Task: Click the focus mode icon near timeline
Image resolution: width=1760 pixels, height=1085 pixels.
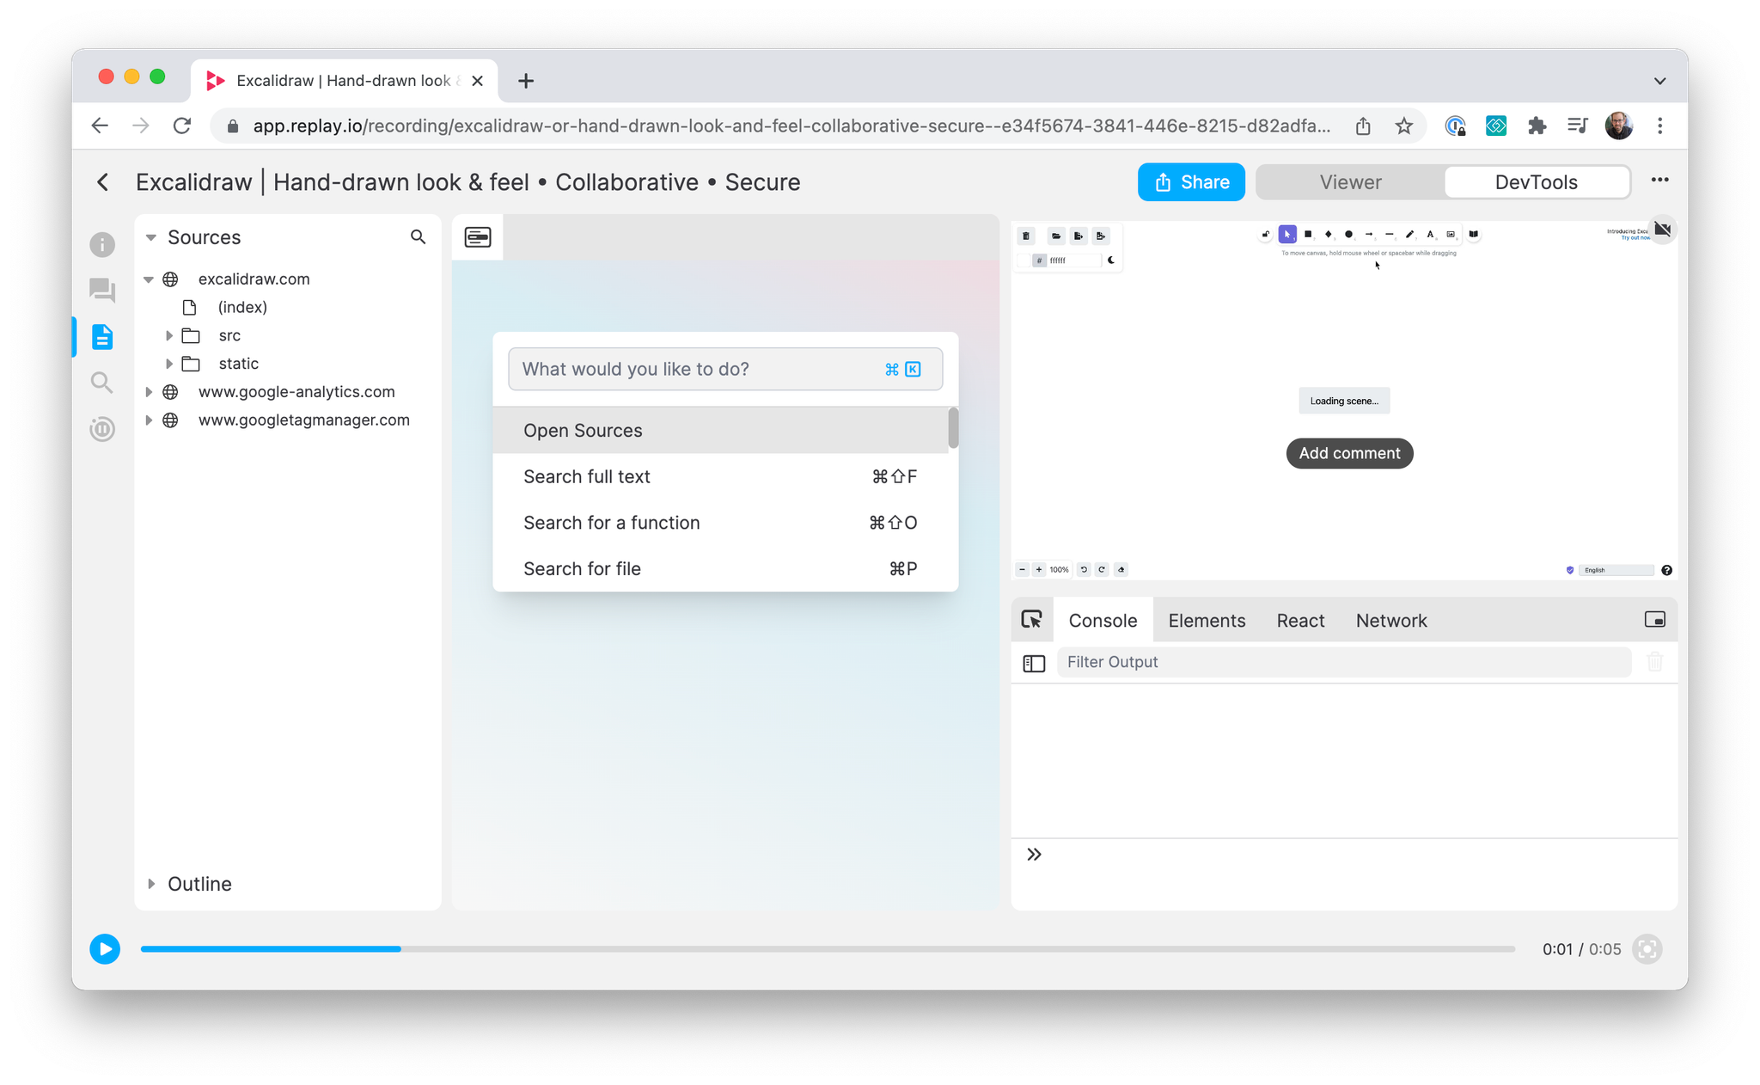Action: click(x=1647, y=949)
